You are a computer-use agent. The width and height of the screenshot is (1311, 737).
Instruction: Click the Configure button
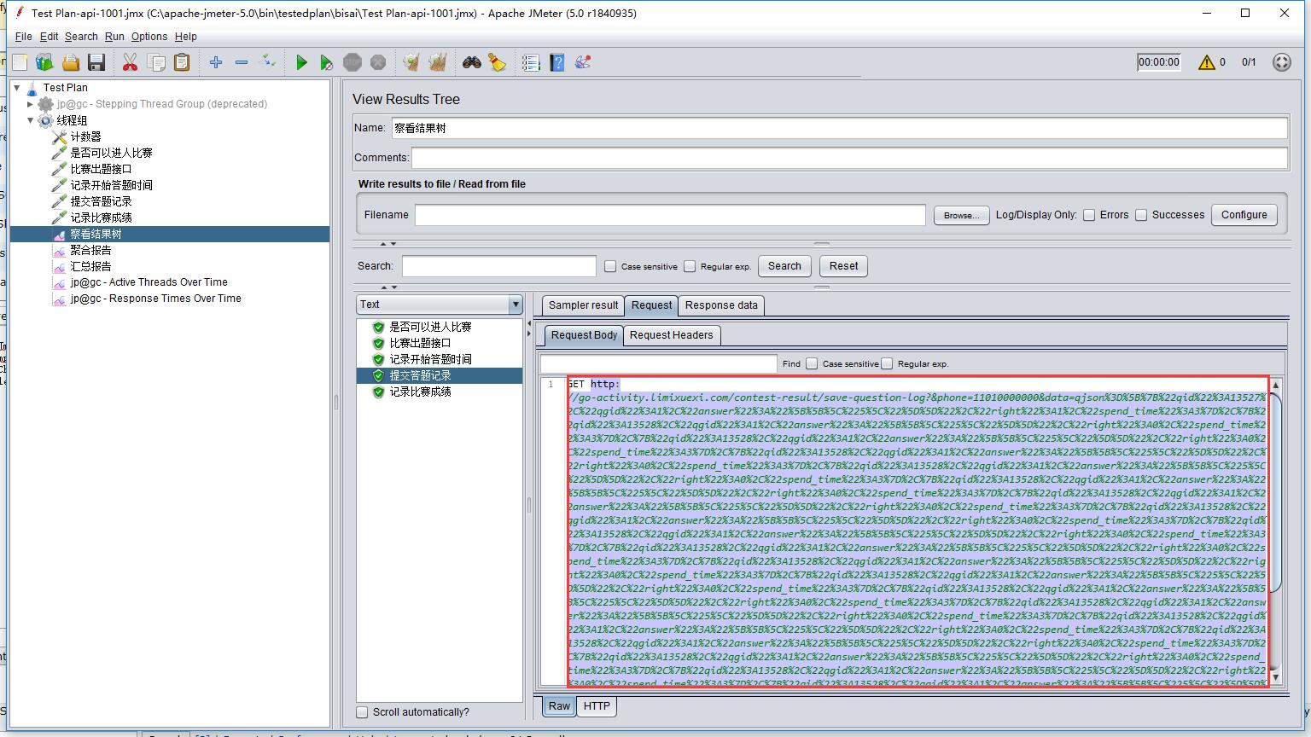(x=1244, y=215)
